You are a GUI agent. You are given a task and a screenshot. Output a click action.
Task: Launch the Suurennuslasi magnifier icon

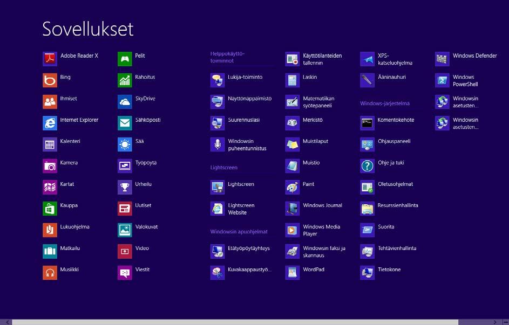coord(217,123)
